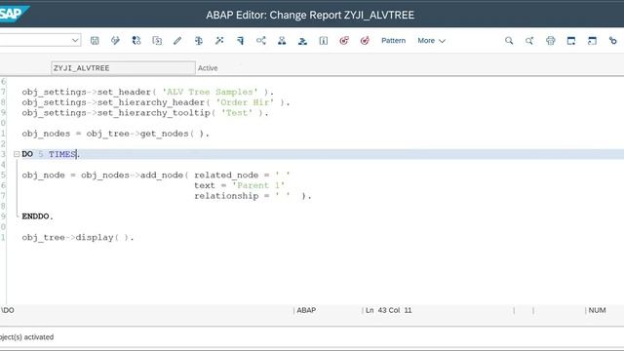The height and width of the screenshot is (351, 624).
Task: Click the Help information icon
Action: (324, 41)
